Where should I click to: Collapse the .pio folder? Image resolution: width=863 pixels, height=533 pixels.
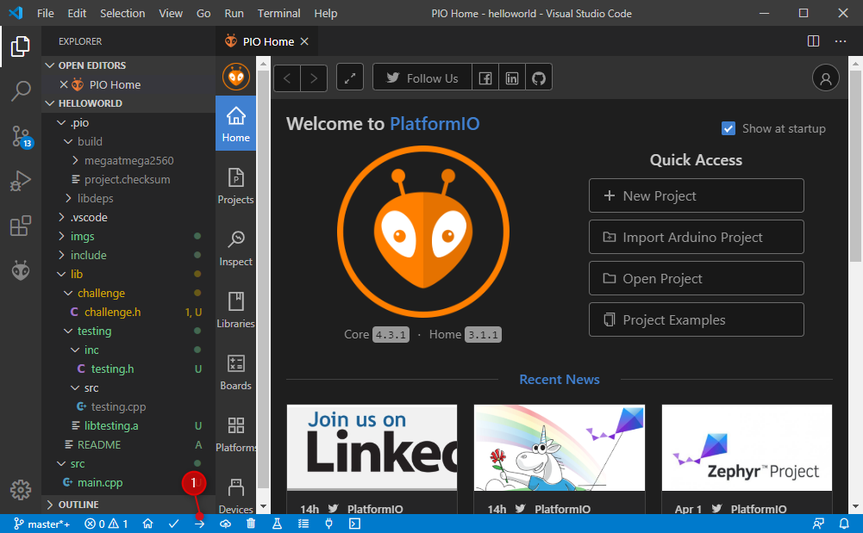(128, 122)
